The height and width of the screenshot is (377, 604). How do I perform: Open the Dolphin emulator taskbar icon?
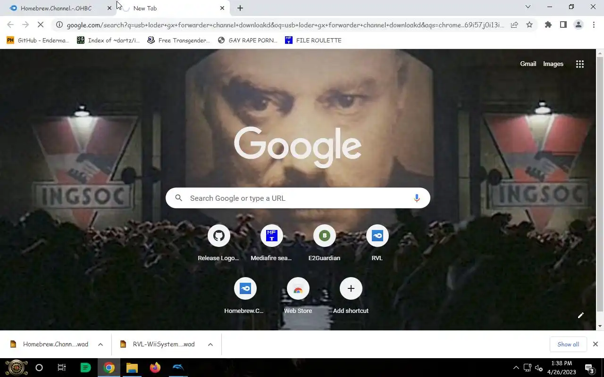coord(178,368)
